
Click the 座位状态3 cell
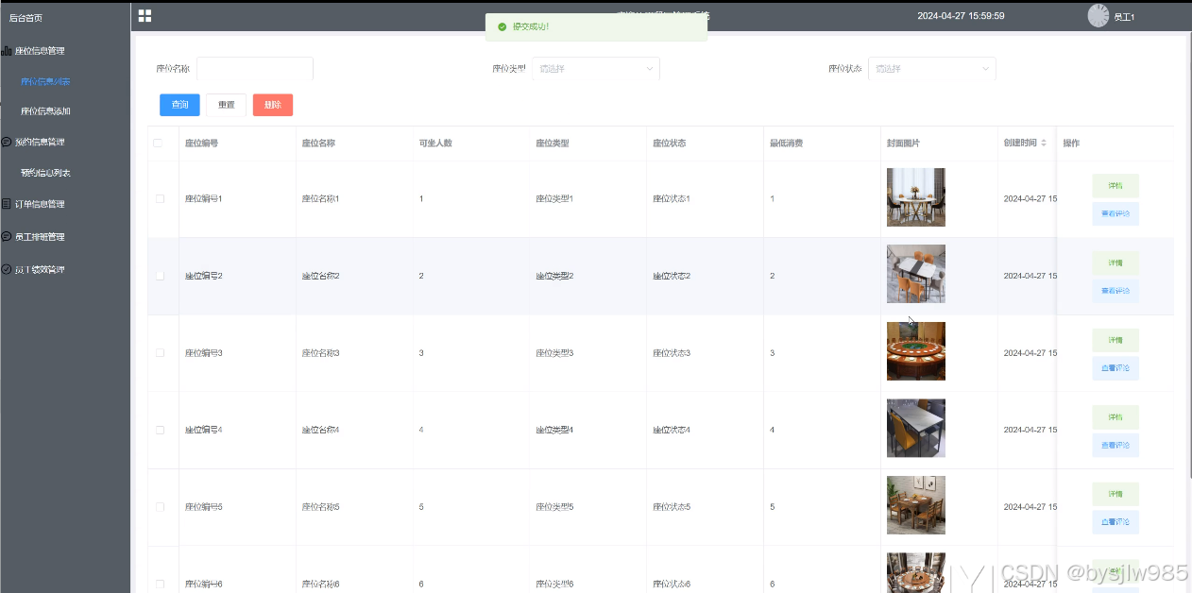[x=672, y=353]
